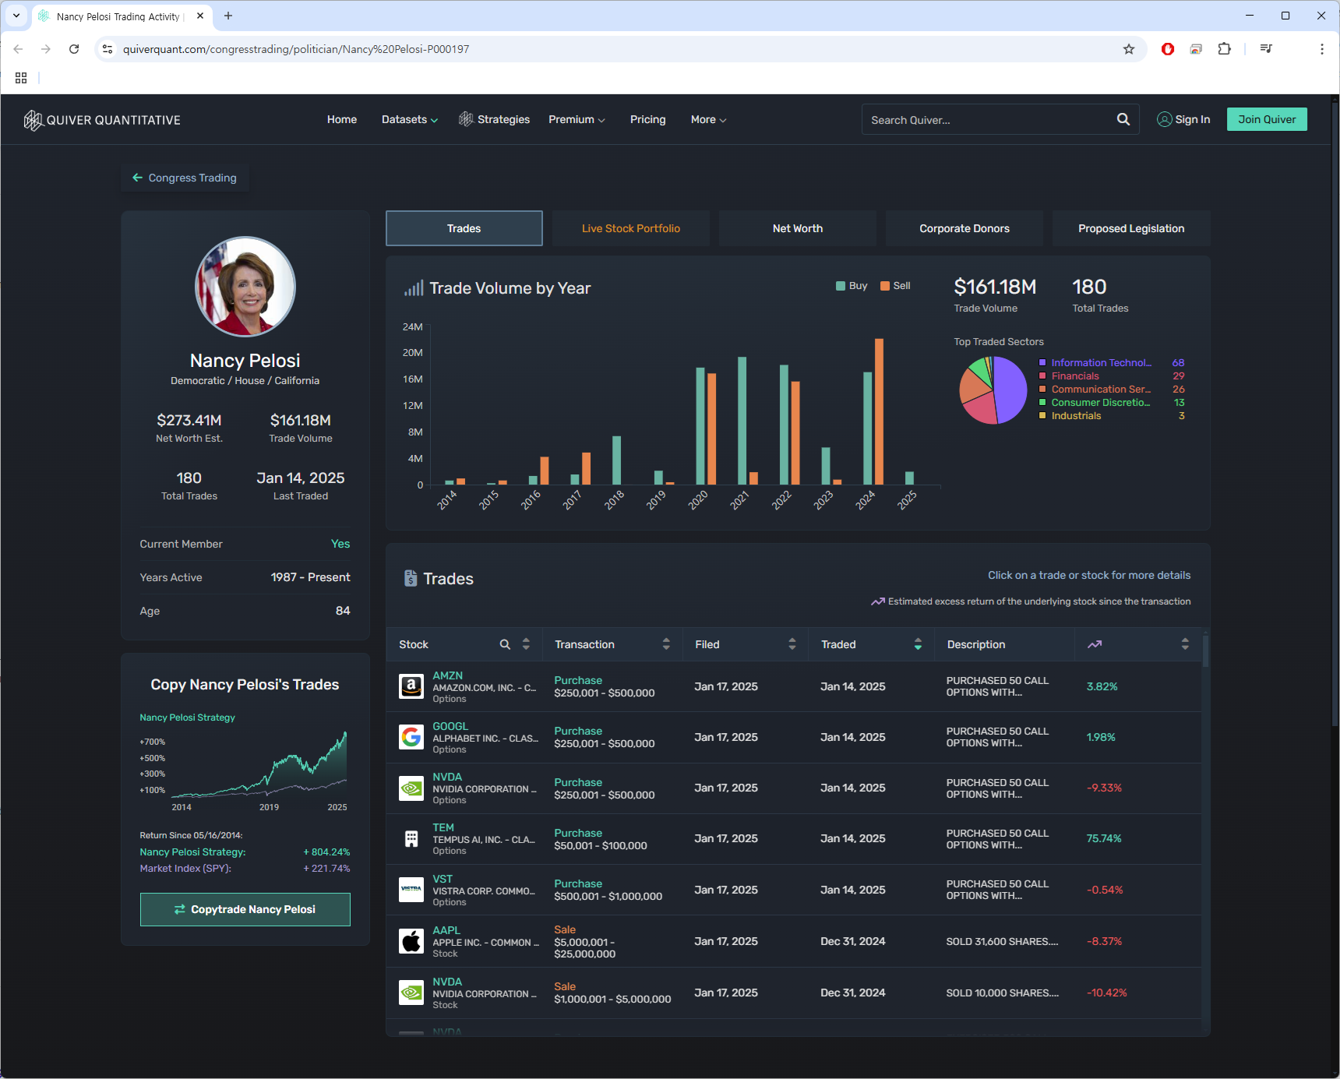1340x1079 pixels.
Task: Click the Copytrade Nancy Pelosi button
Action: (245, 909)
